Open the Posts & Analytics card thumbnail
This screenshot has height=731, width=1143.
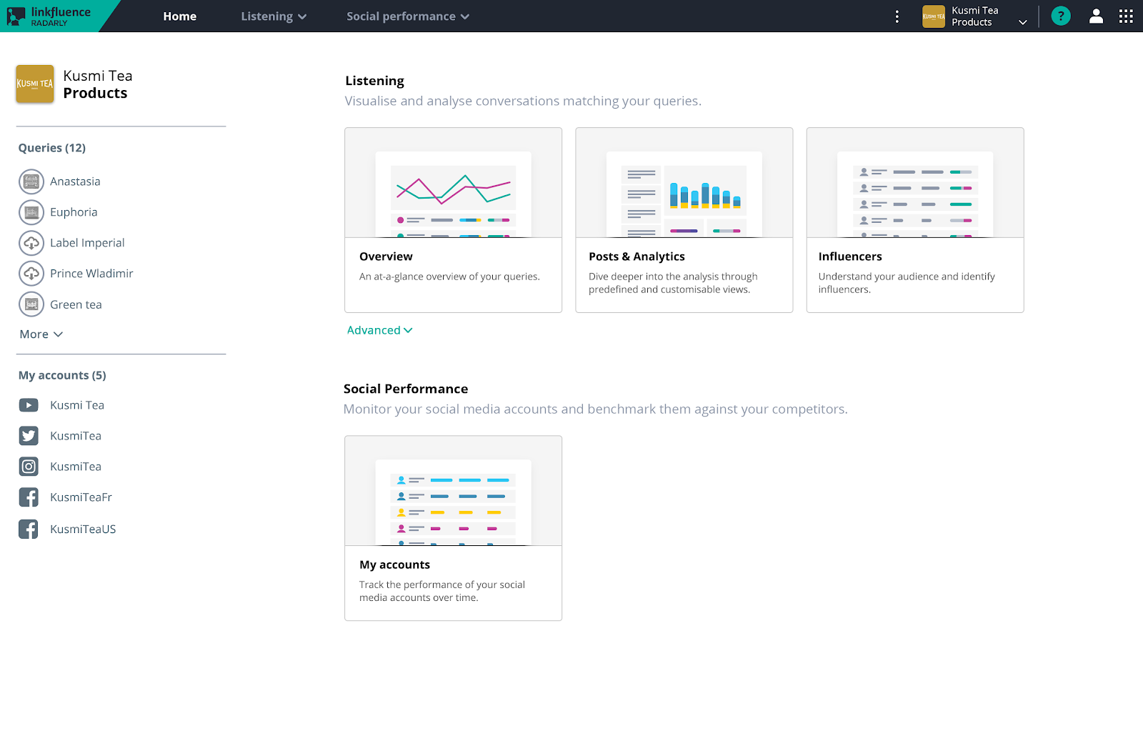pos(684,183)
